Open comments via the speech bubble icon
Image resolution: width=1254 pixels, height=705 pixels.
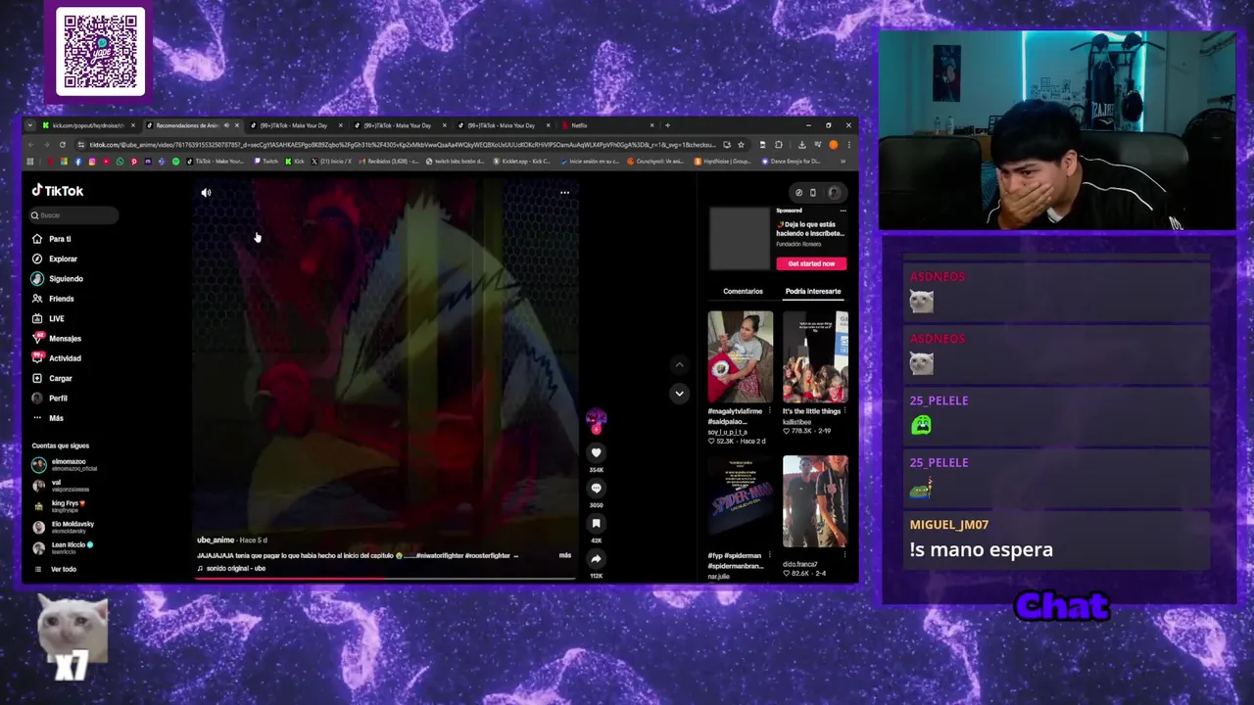point(596,488)
